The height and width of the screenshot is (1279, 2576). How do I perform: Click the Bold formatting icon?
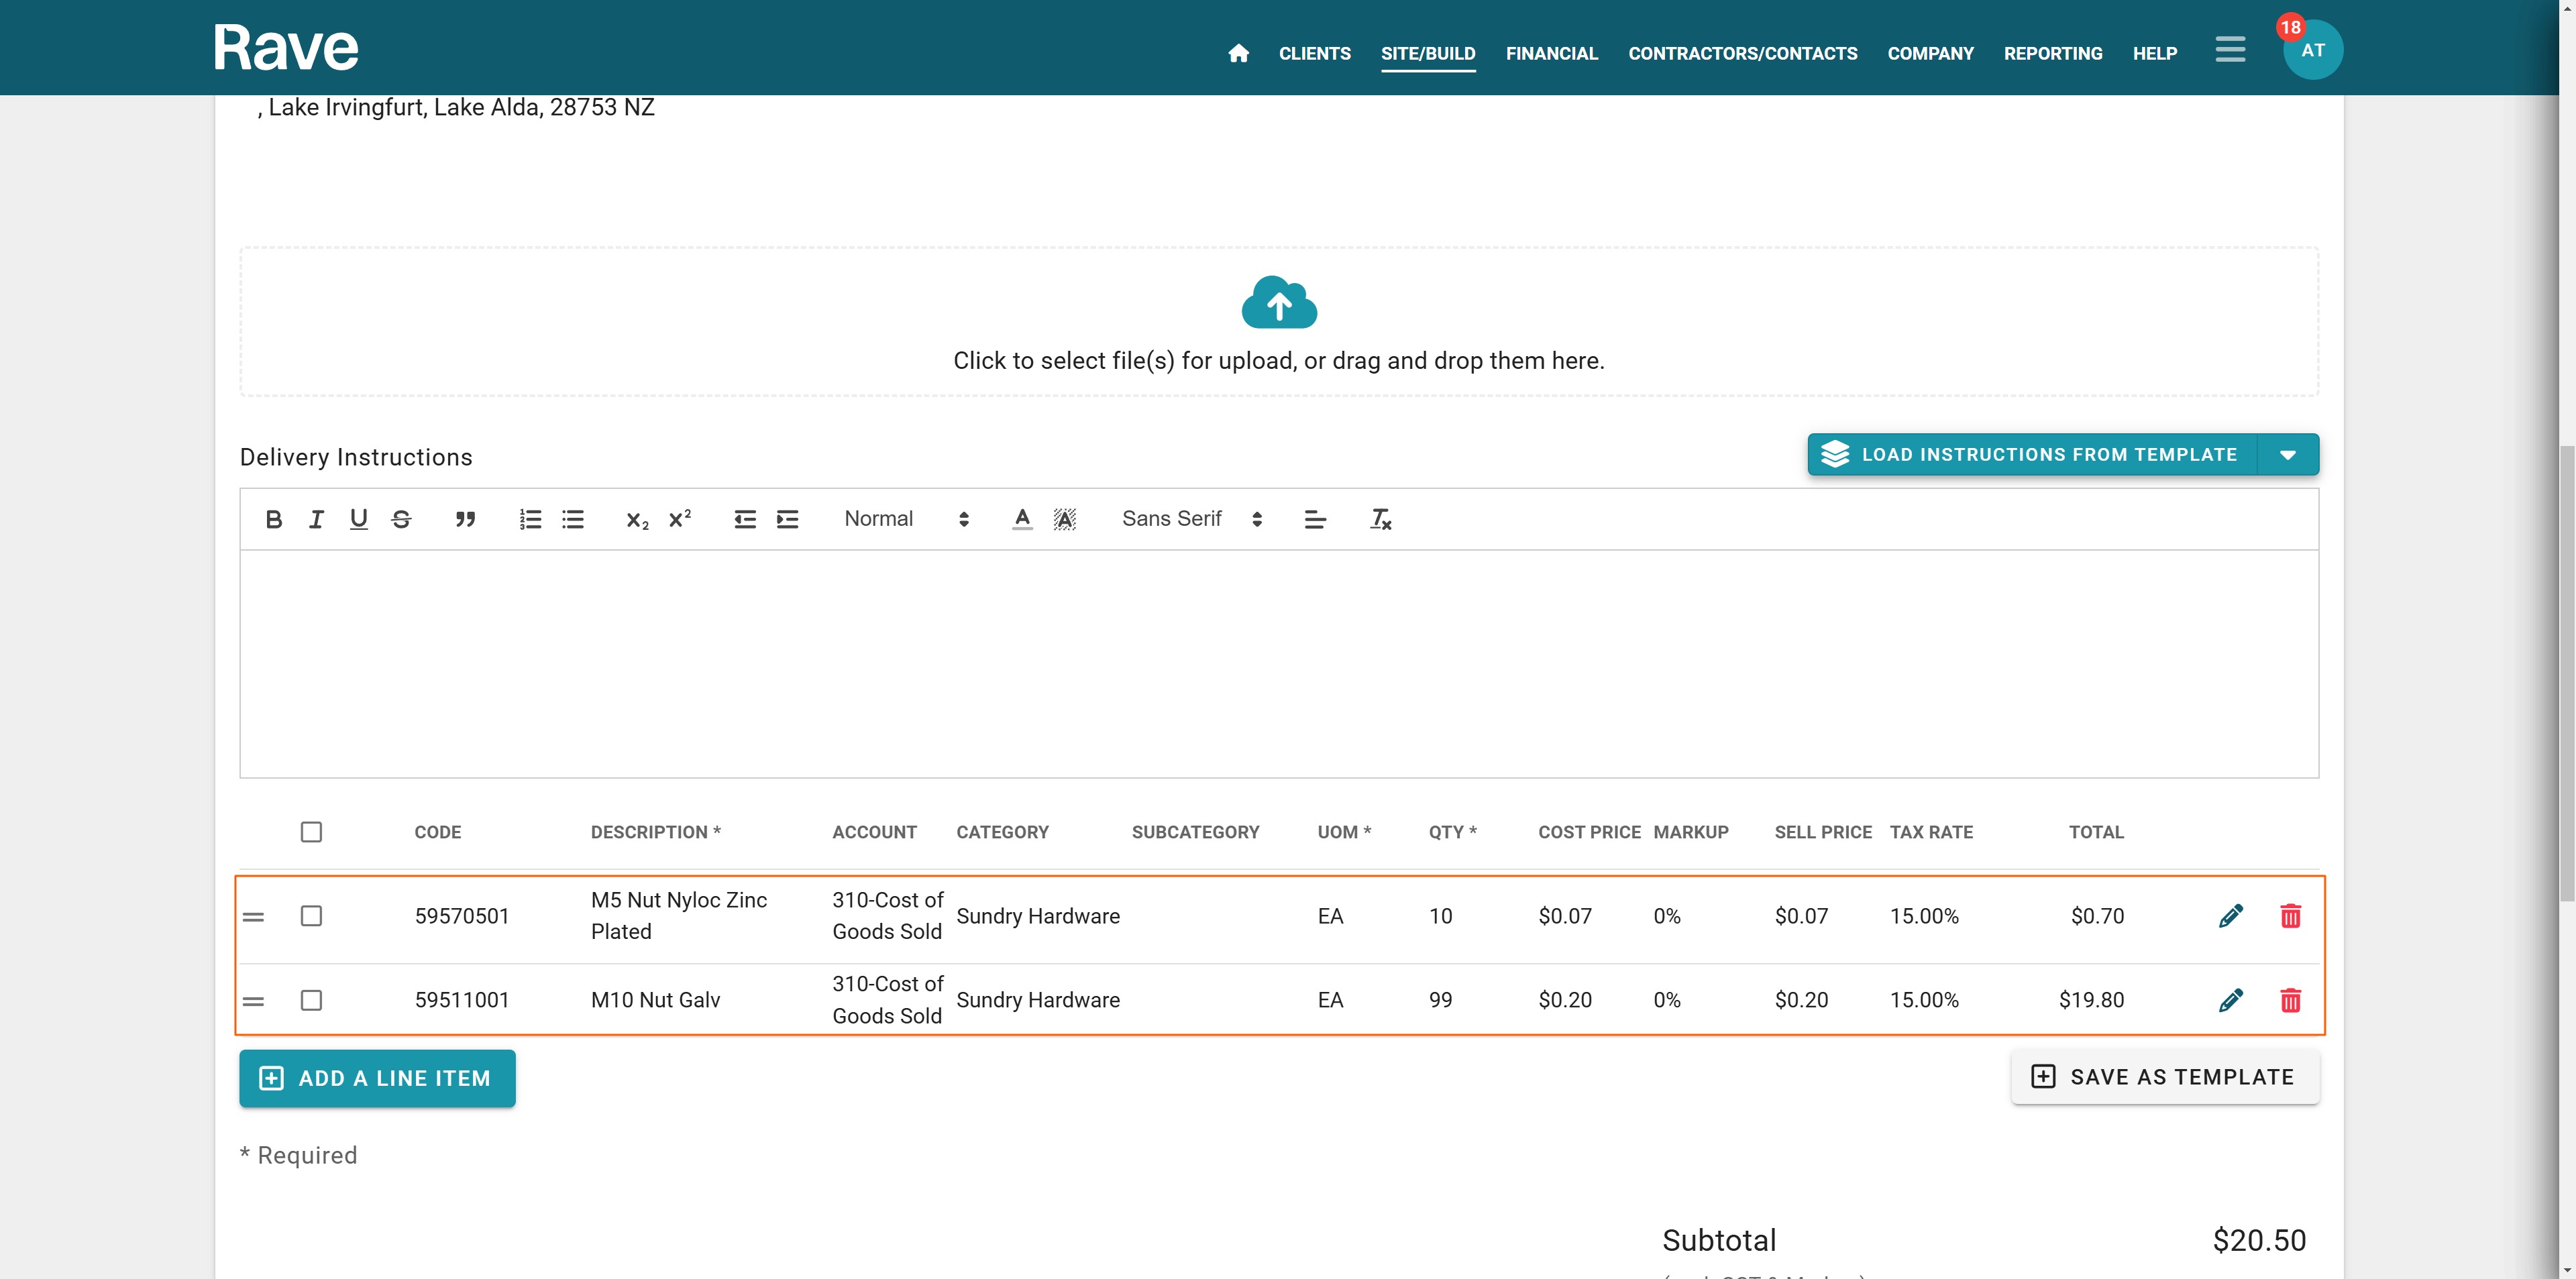pos(273,519)
